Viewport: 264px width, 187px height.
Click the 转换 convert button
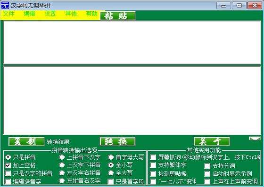point(117,141)
